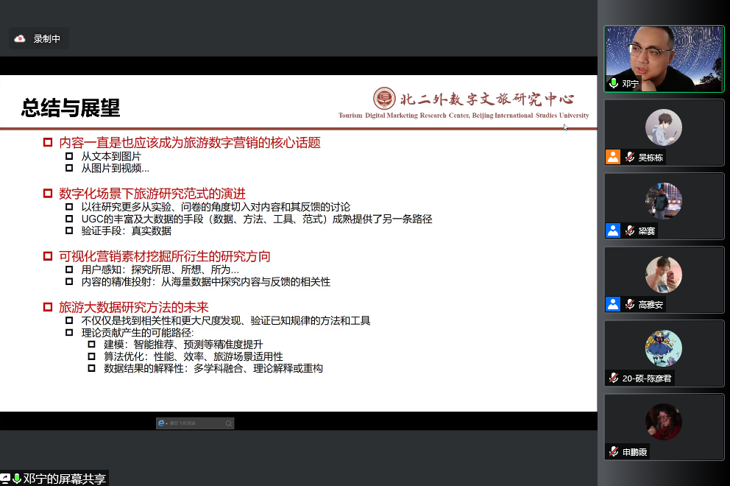This screenshot has width=730, height=486.
Task: Click the magnifier search icon in search box
Action: coord(228,423)
